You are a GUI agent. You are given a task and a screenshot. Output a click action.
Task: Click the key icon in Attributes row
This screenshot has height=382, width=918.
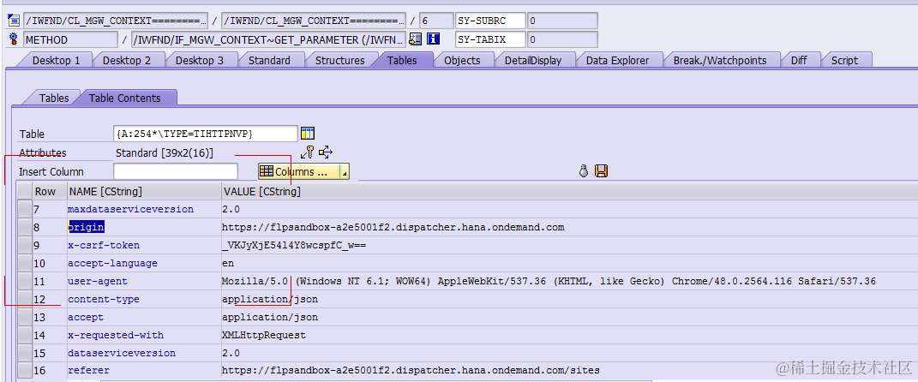tap(308, 152)
